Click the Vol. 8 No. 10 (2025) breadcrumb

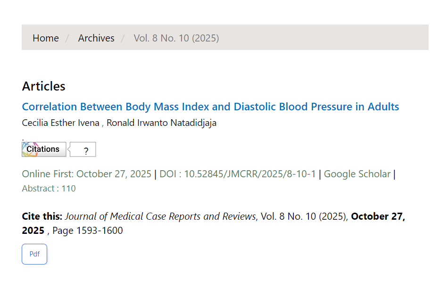tap(176, 38)
